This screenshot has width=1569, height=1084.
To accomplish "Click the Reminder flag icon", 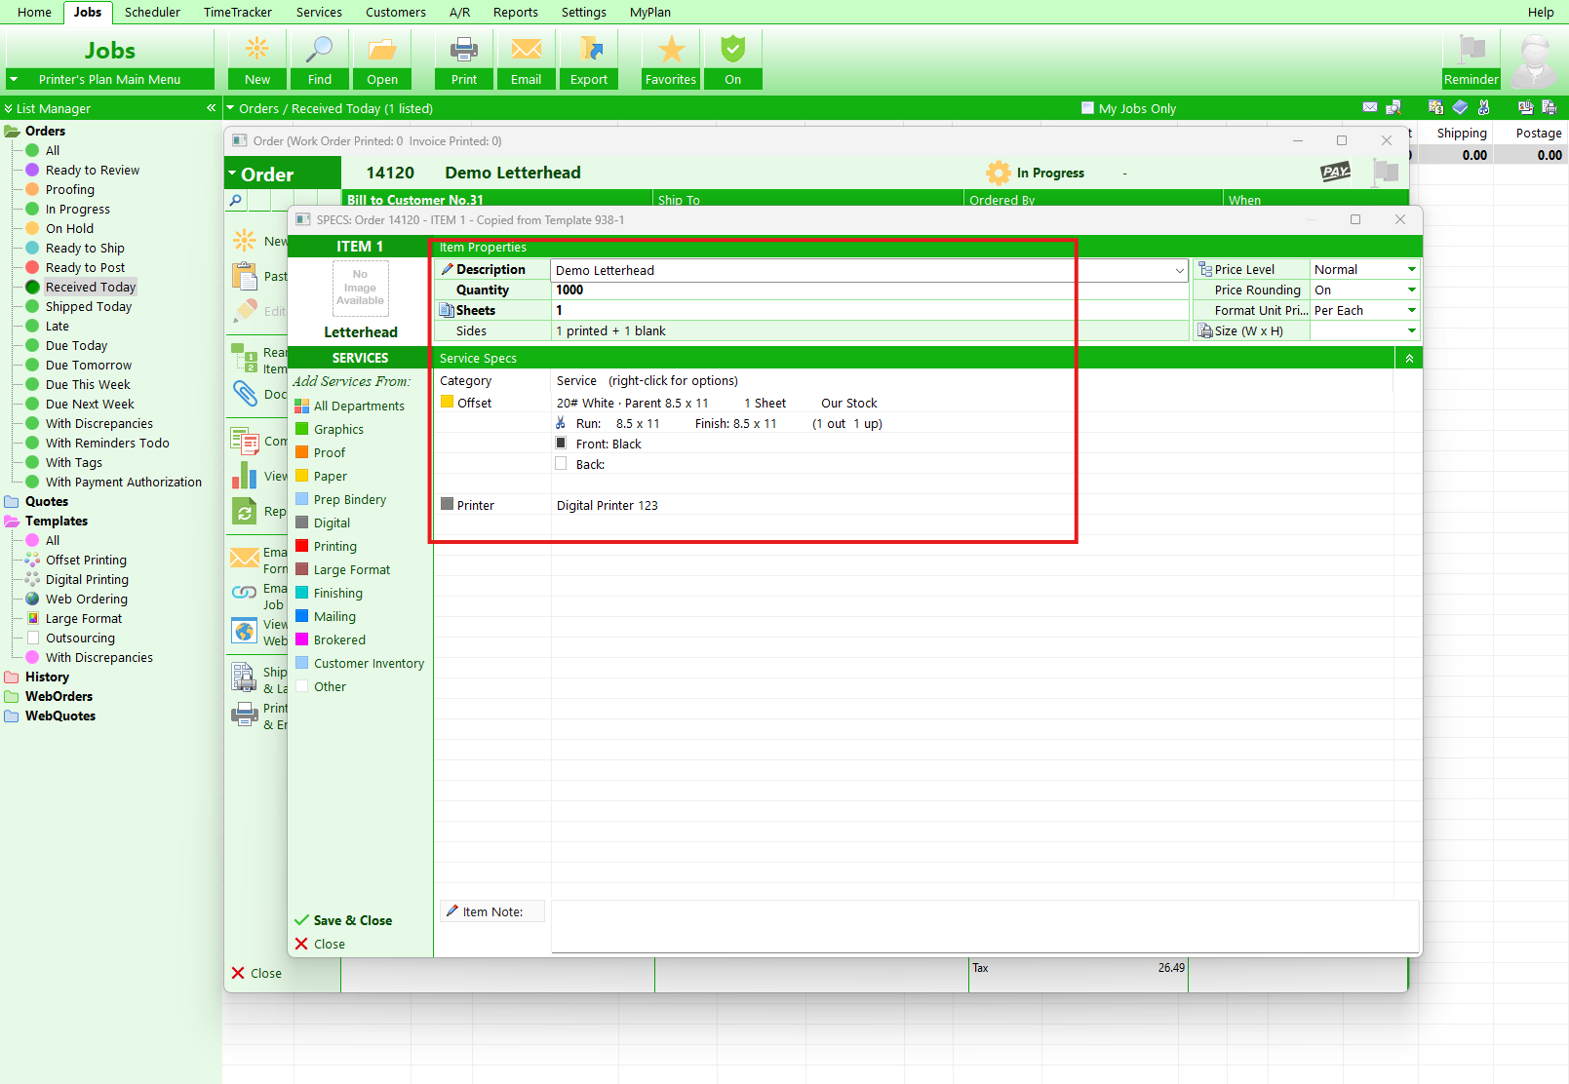I will click(x=1471, y=49).
